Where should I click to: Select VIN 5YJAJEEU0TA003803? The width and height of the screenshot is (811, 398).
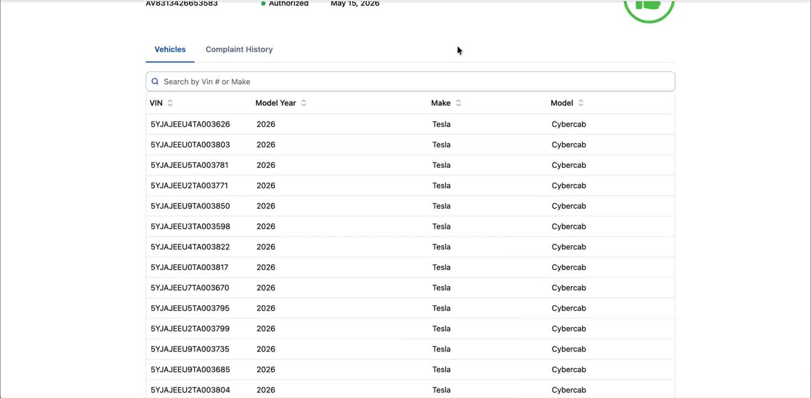tap(190, 145)
